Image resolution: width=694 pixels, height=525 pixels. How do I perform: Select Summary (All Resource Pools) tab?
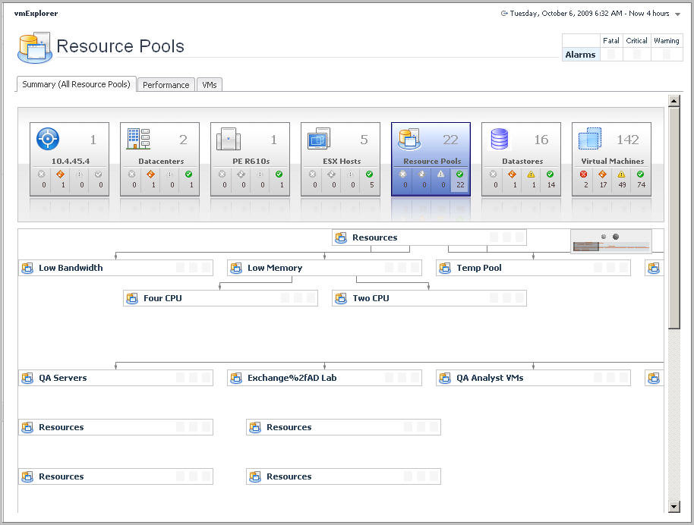point(76,84)
